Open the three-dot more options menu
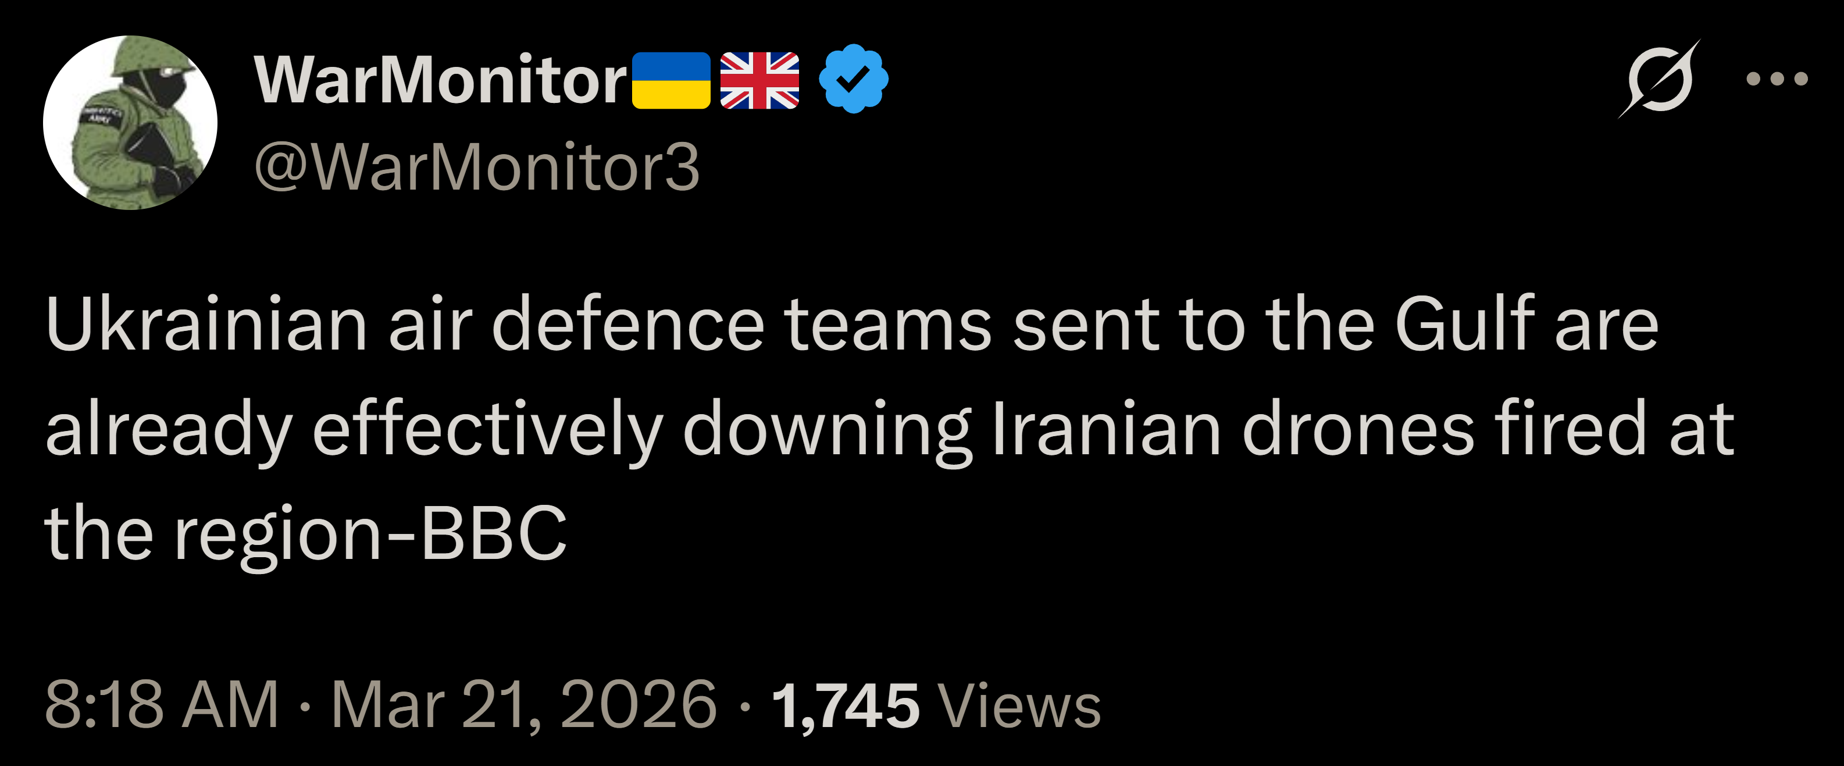The image size is (1844, 766). pos(1777,79)
